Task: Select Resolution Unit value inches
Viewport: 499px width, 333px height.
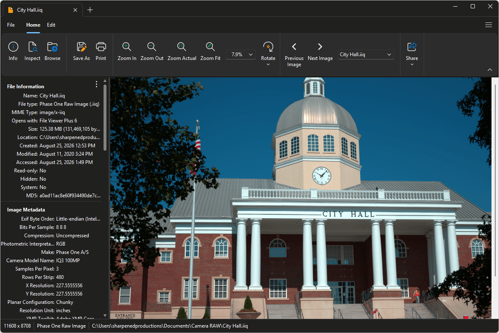Action: pyautogui.click(x=63, y=311)
